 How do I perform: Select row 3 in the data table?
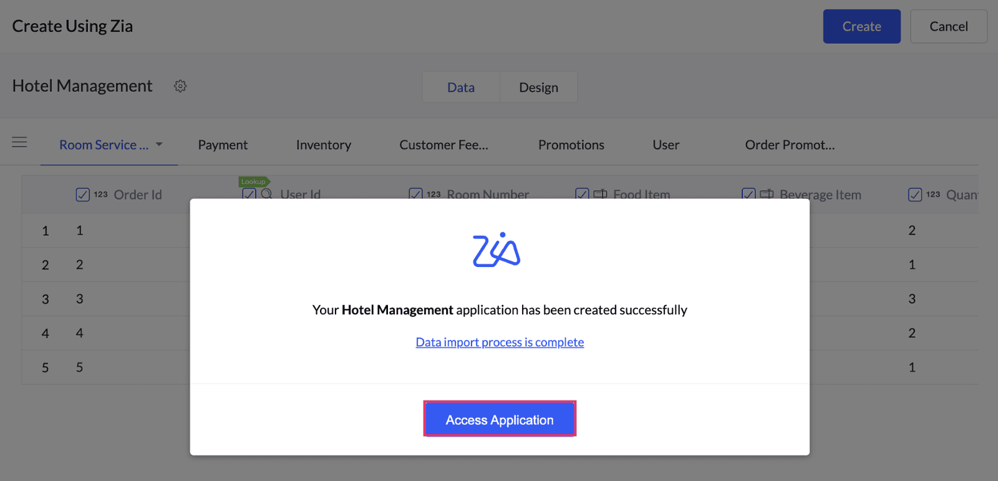[45, 299]
